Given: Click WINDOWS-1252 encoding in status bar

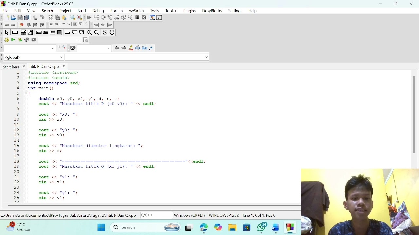Looking at the screenshot, I should point(224,215).
